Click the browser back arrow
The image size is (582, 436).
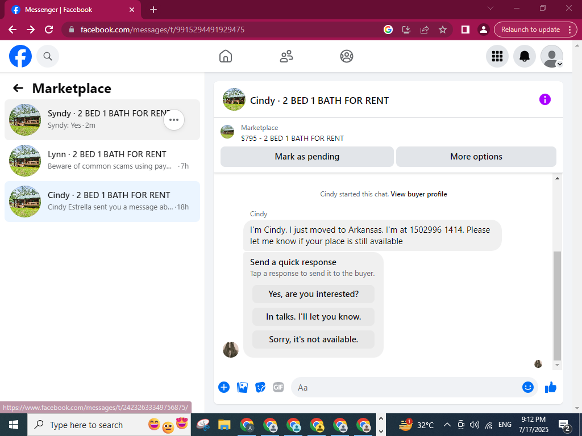click(13, 30)
